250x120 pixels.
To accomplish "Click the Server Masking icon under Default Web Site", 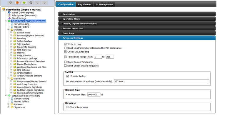I will coord(12,99).
